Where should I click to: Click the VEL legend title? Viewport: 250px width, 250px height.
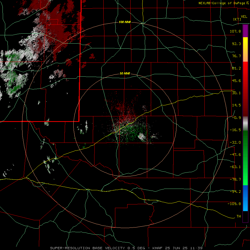tap(244, 17)
